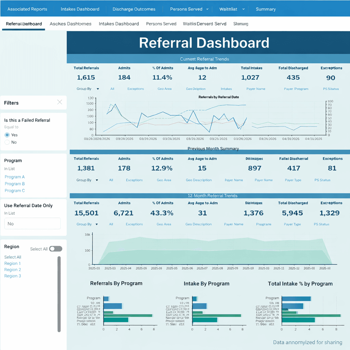Screen dimensions: 350x350
Task: Select Yes for Is this a Failed Referral
Action: (7, 135)
